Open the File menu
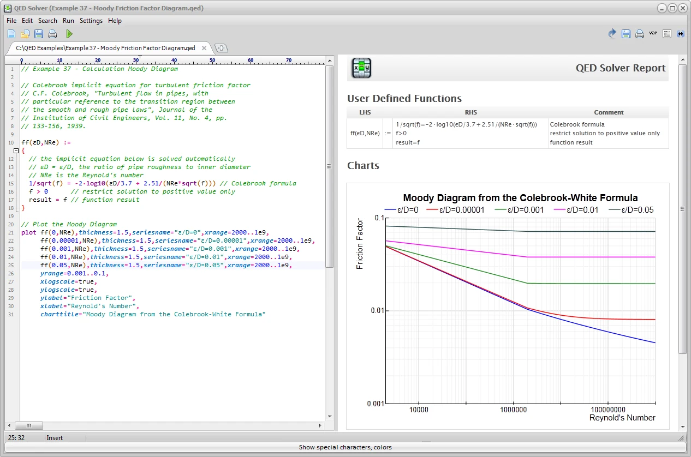The height and width of the screenshot is (457, 691). click(11, 21)
